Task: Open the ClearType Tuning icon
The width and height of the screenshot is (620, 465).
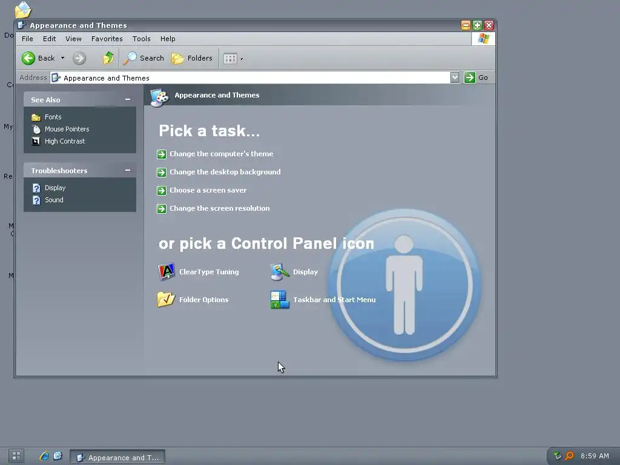Action: pos(166,272)
